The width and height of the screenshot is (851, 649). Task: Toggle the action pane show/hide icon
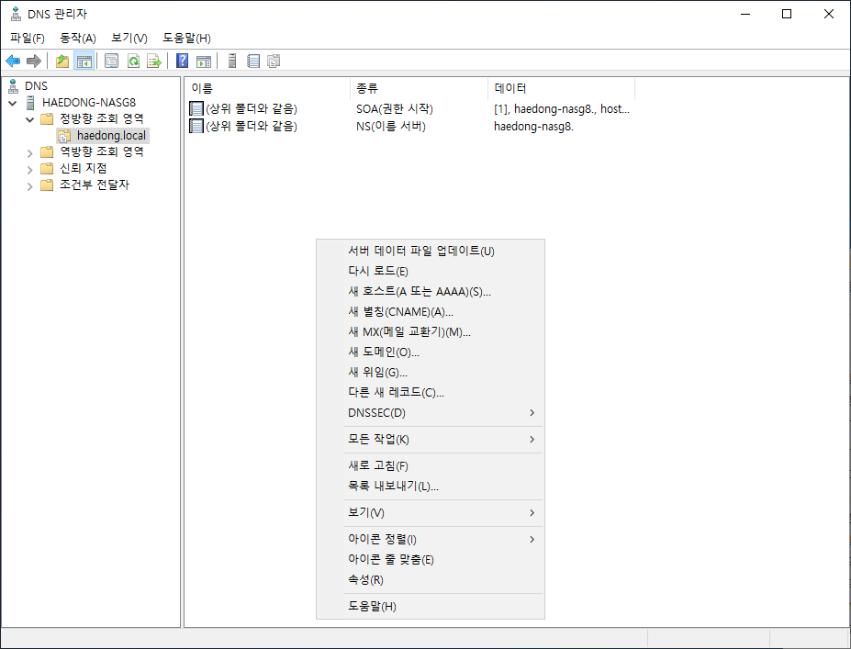(x=204, y=61)
